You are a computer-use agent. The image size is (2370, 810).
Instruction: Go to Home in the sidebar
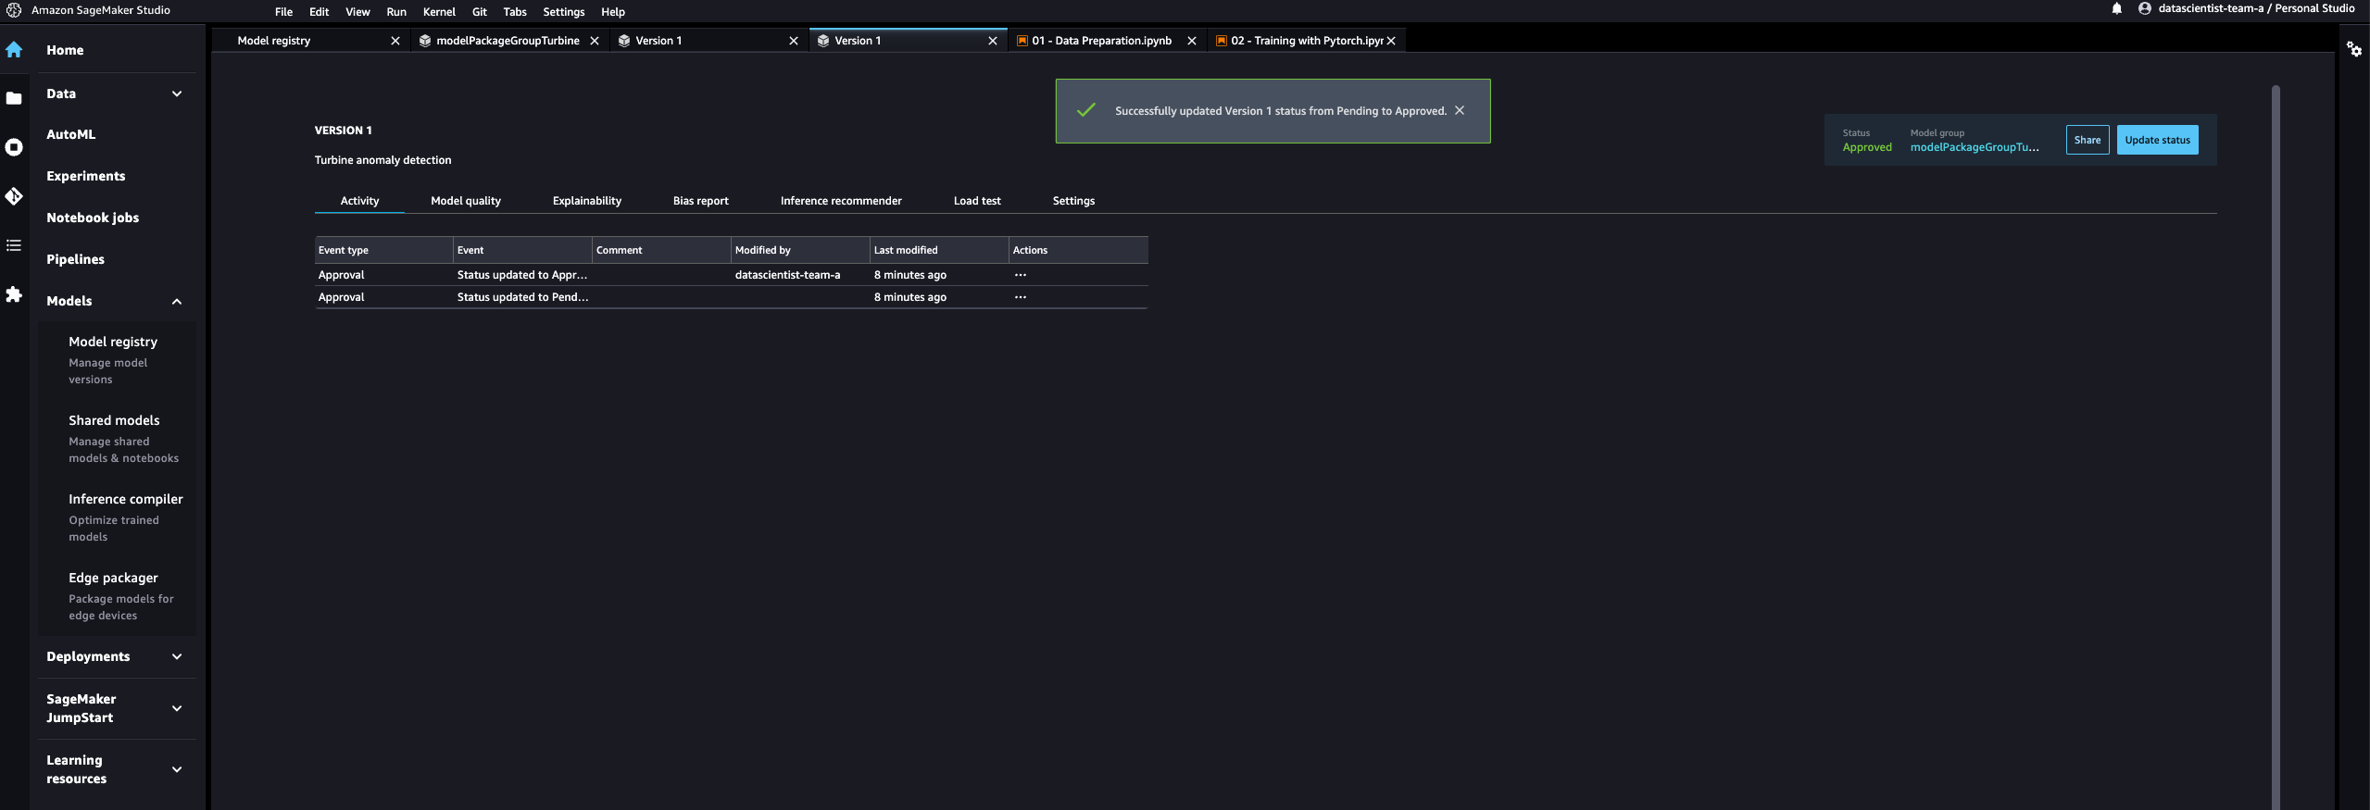(x=65, y=50)
